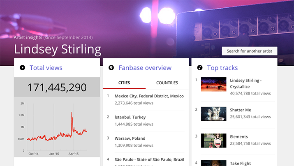Click the 2,273,646 total views figure

134,103
